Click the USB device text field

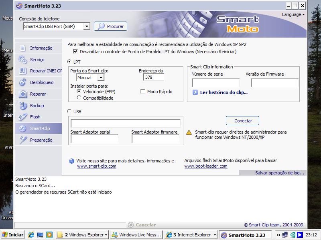[126, 123]
